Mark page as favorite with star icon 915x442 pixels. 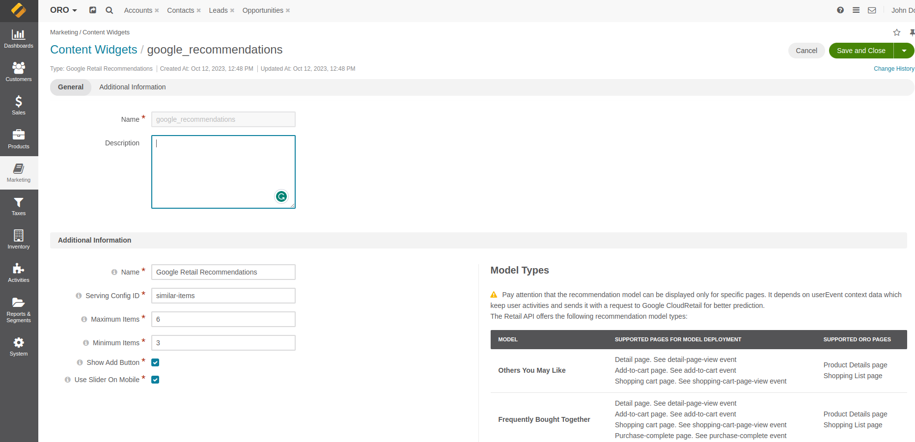897,32
